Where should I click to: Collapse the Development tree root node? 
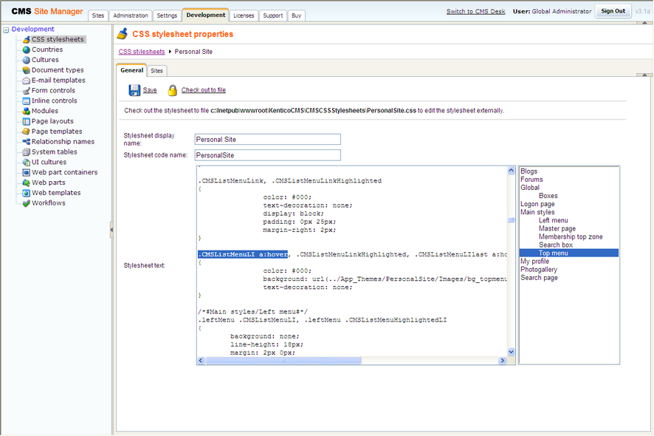[x=6, y=30]
